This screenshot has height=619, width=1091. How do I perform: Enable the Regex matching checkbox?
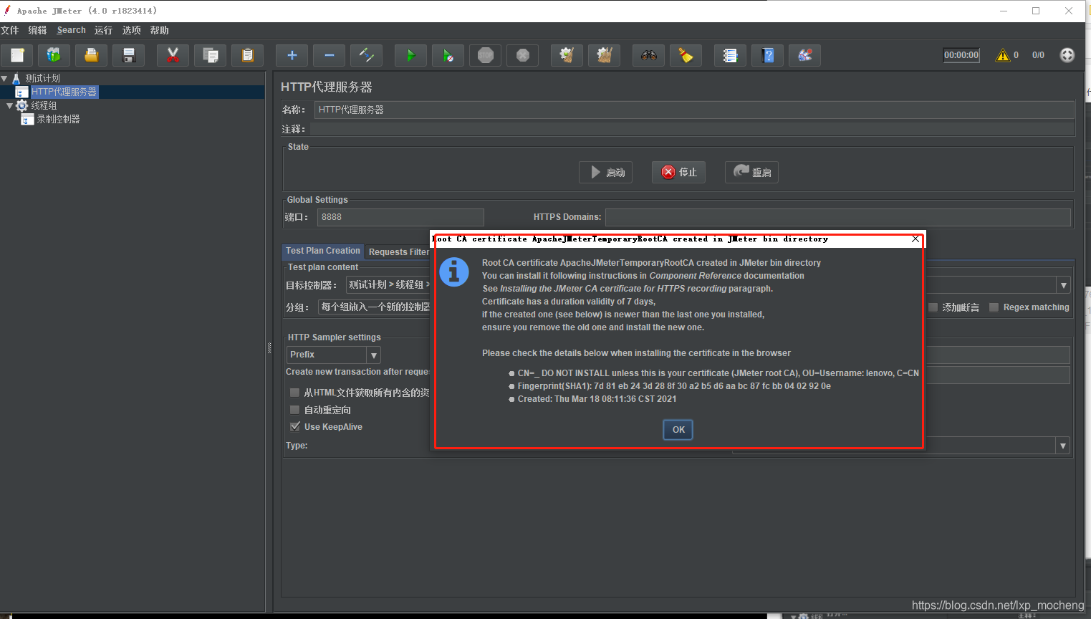click(x=994, y=307)
